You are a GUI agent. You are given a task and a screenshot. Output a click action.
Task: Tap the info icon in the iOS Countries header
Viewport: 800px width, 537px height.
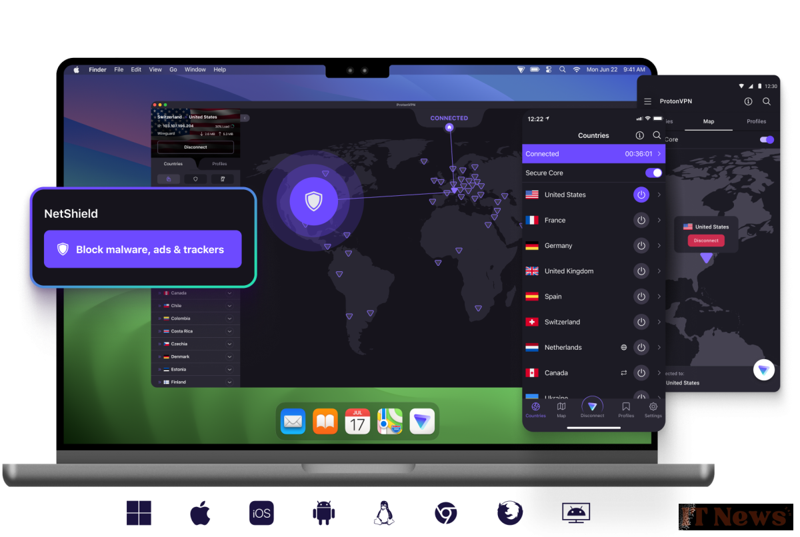tap(640, 135)
